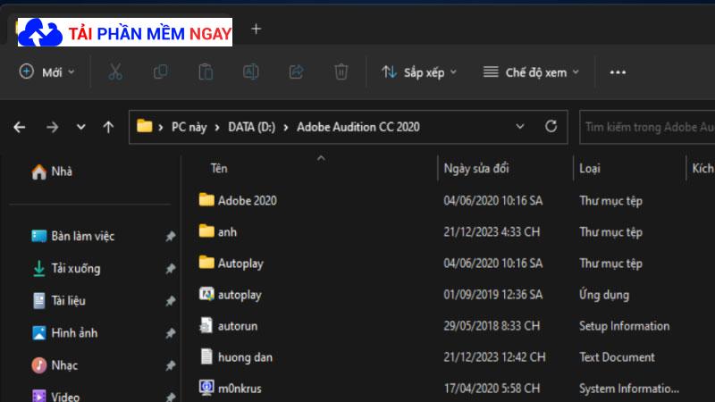The height and width of the screenshot is (402, 715).
Task: Click the huong dan document icon
Action: point(206,356)
